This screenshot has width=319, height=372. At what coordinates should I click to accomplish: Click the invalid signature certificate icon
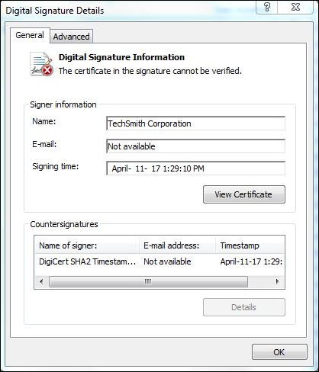pyautogui.click(x=41, y=64)
